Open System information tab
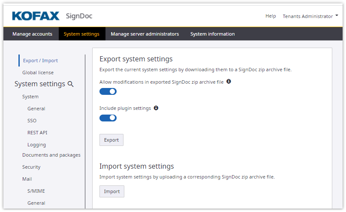Image resolution: width=346 pixels, height=212 pixels. pyautogui.click(x=212, y=34)
